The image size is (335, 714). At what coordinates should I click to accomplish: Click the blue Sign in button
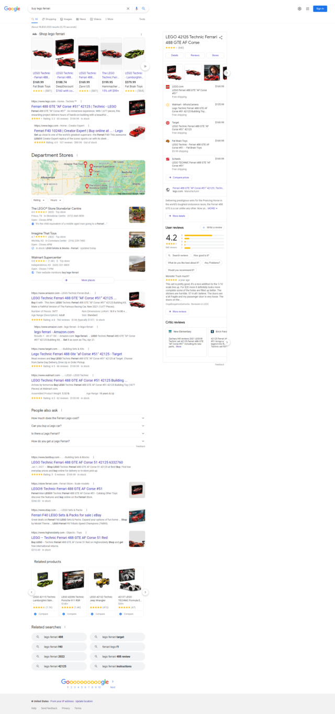320,8
